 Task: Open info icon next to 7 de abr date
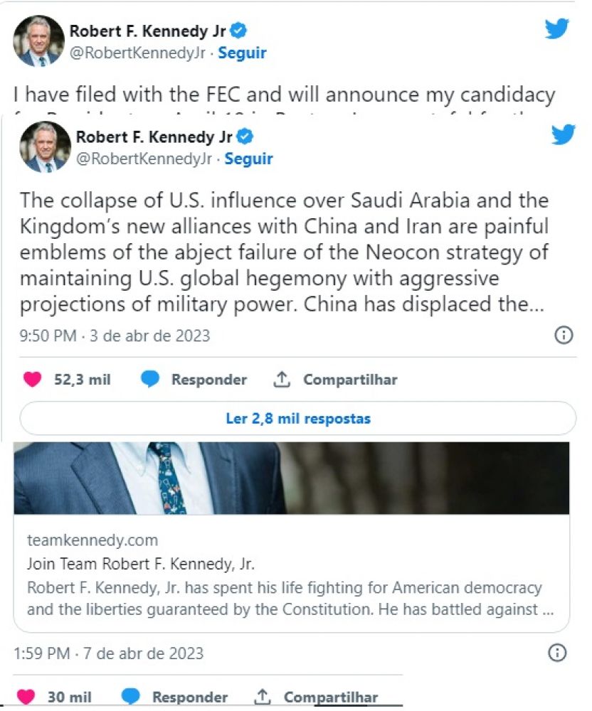click(x=558, y=653)
